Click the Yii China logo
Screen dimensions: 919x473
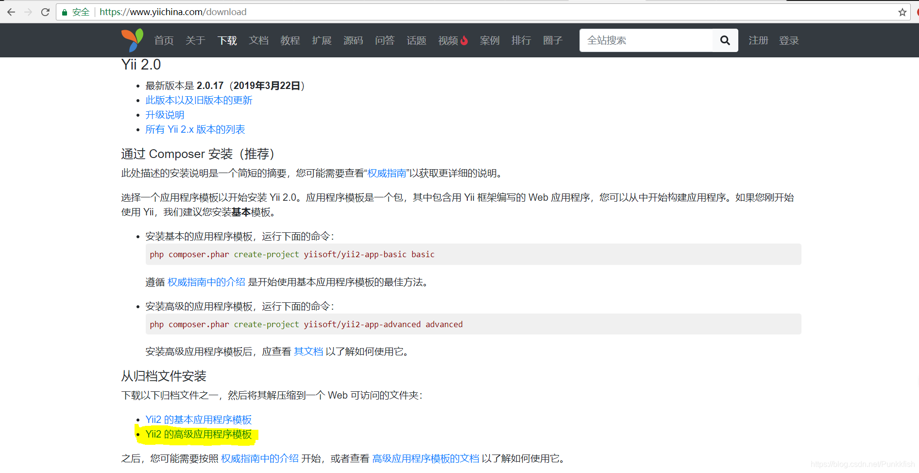pos(132,40)
